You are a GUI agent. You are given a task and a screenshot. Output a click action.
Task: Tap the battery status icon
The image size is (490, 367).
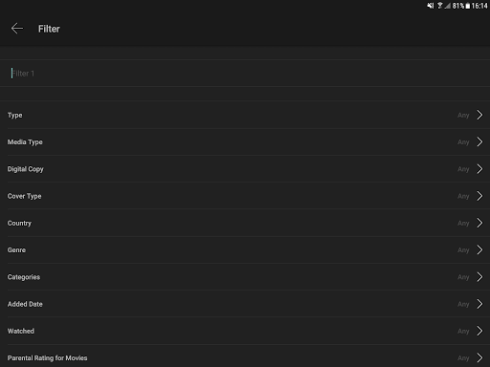click(468, 6)
